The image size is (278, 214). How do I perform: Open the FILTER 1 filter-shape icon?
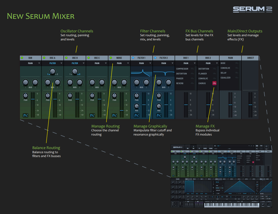point(137,115)
